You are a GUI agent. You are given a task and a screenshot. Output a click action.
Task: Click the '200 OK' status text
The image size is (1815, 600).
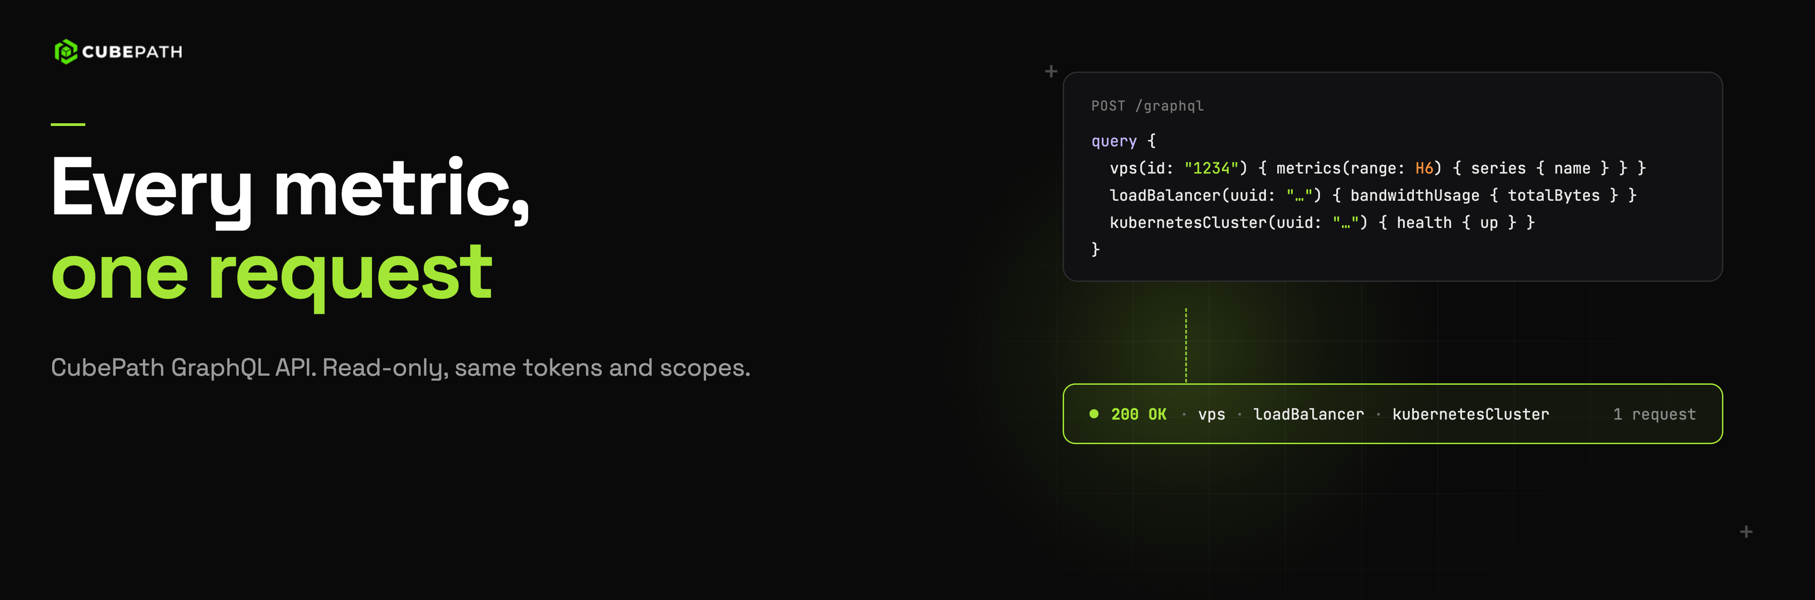(x=1138, y=414)
